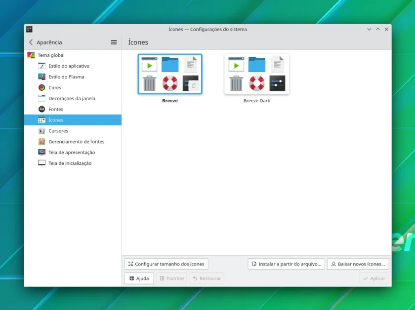
Task: Minimize the window with down chevron
Action: click(369, 29)
